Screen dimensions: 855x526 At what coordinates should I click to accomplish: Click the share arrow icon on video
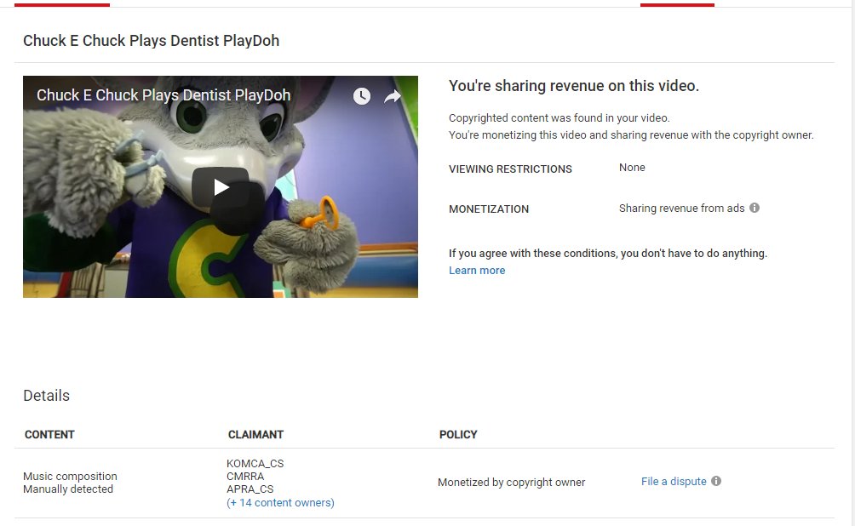click(x=393, y=97)
